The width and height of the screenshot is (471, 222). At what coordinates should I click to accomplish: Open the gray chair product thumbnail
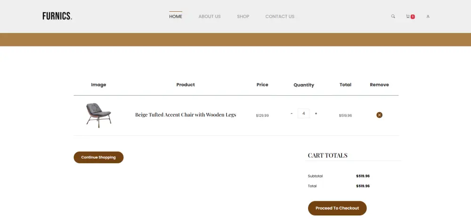click(x=98, y=115)
